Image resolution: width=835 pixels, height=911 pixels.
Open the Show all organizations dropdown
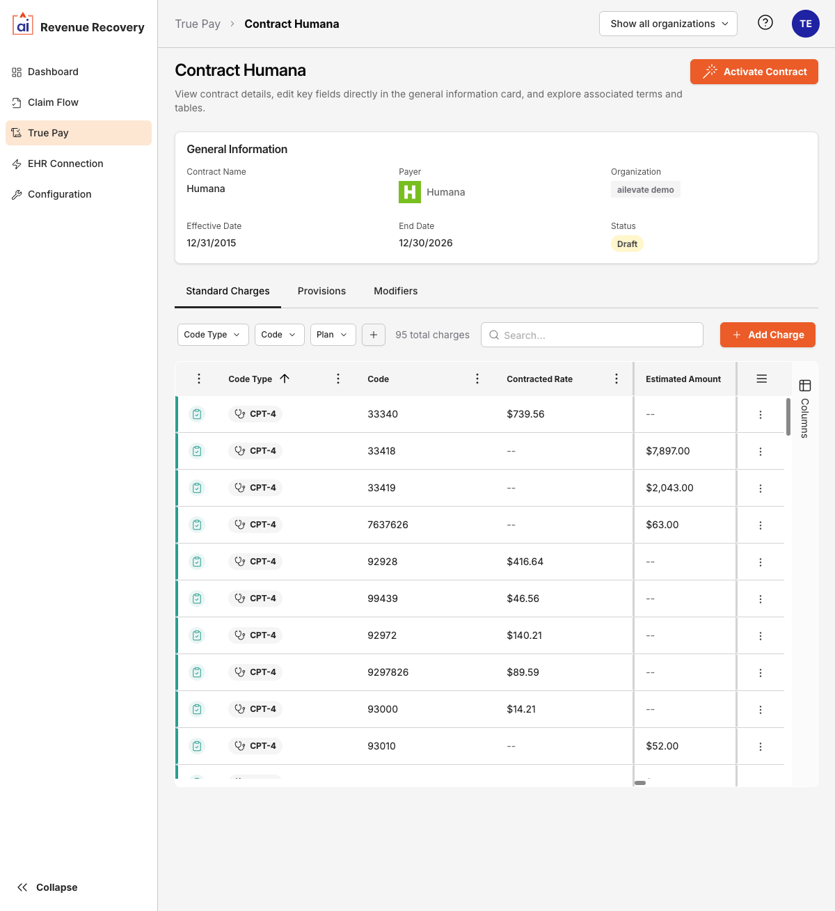click(667, 23)
